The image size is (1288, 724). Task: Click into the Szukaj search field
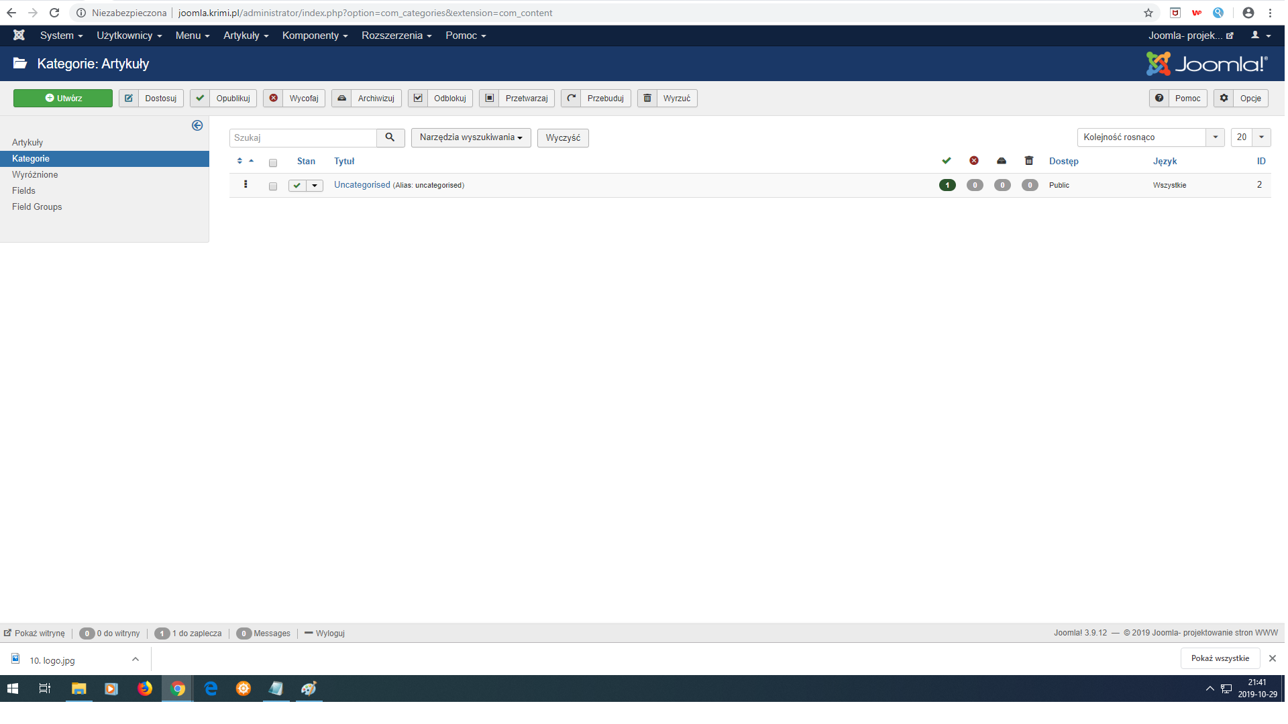[x=303, y=137]
